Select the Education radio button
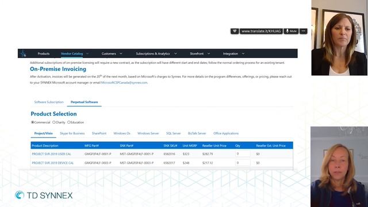The image size is (368, 207). coord(69,122)
